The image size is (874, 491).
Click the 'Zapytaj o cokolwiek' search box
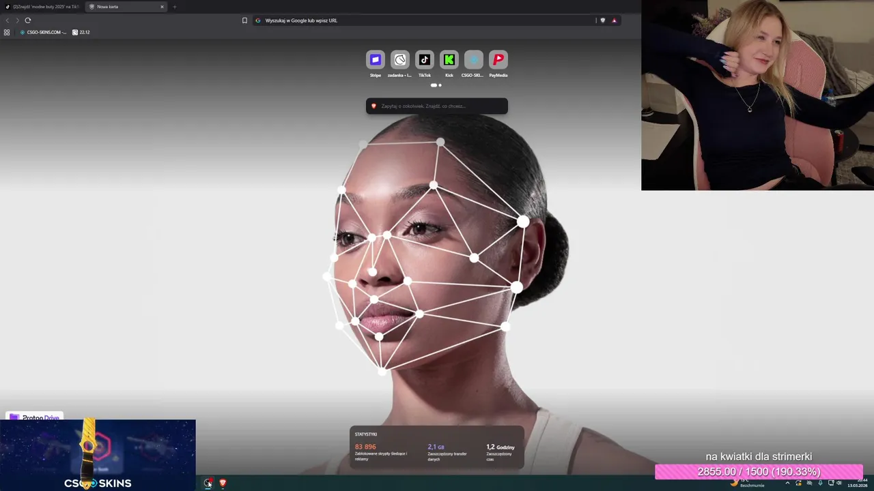(x=437, y=106)
